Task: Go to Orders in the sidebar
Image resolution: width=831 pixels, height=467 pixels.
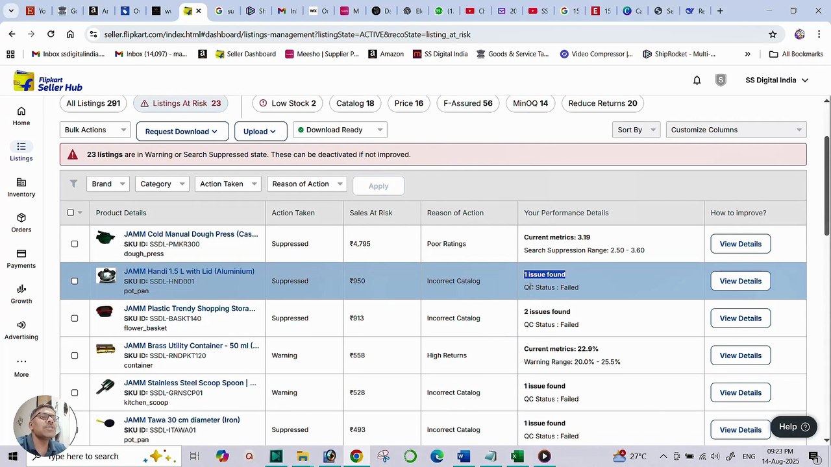Action: coord(21,223)
